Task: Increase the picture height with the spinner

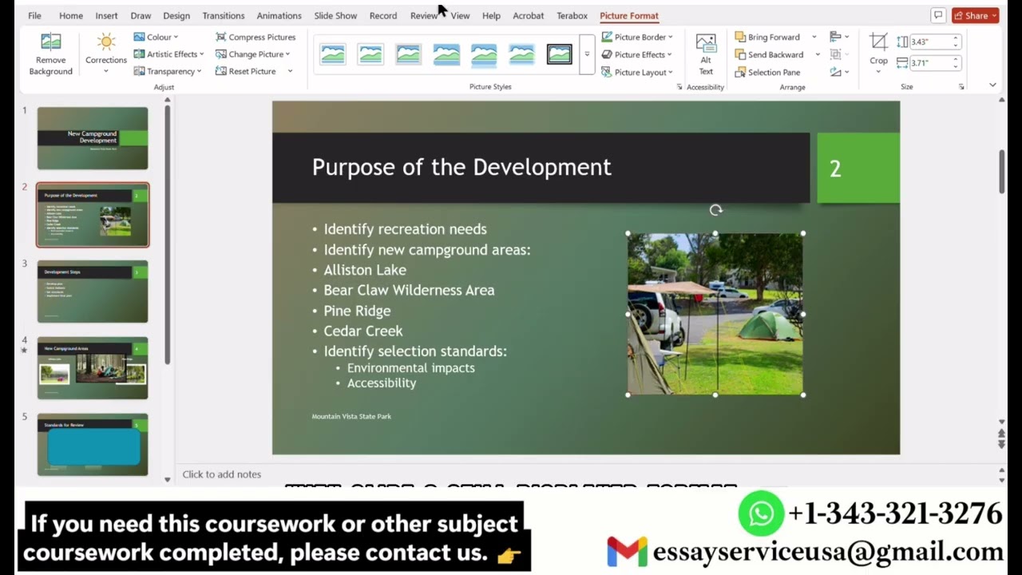Action: [957, 38]
